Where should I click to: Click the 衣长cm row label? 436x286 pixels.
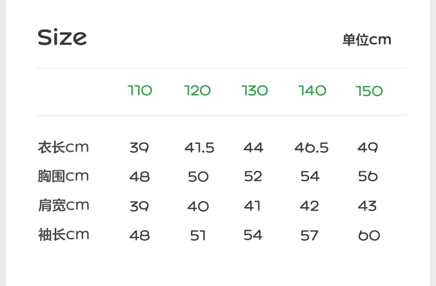(63, 147)
